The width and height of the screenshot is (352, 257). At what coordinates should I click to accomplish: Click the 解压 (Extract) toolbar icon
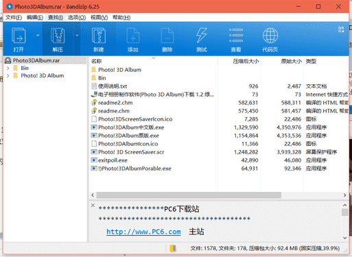(x=58, y=36)
